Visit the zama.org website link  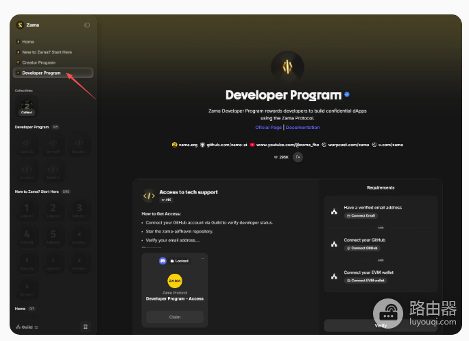coord(184,145)
